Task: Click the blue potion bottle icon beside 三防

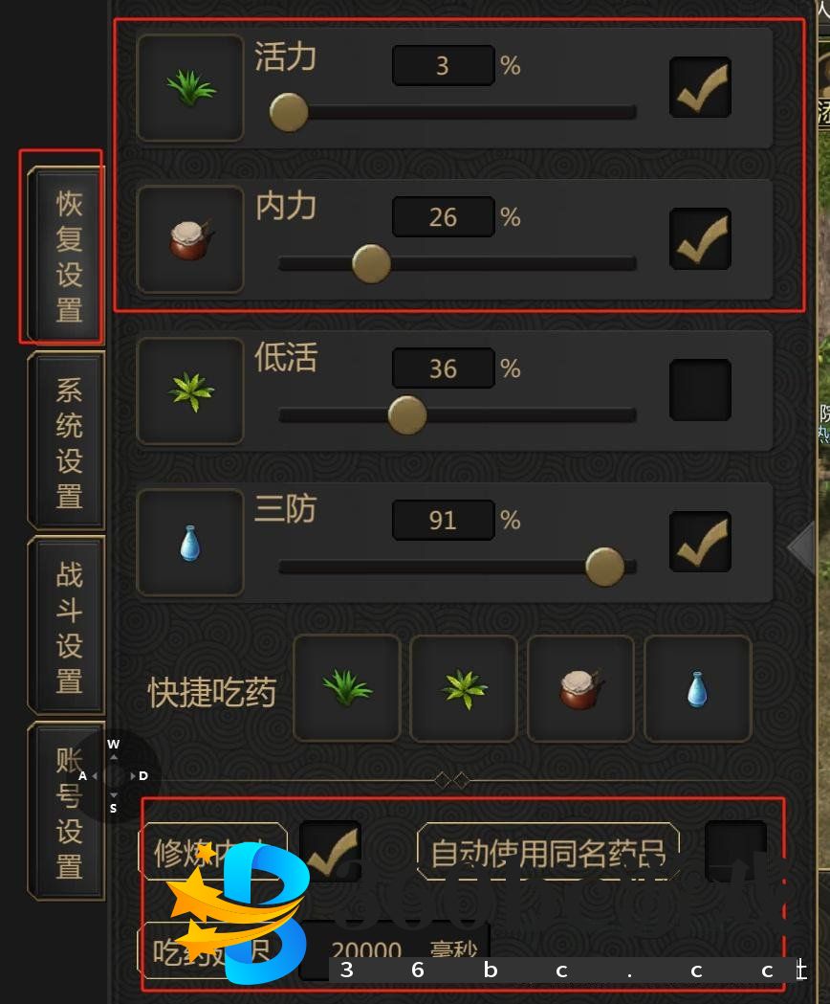Action: [x=190, y=543]
